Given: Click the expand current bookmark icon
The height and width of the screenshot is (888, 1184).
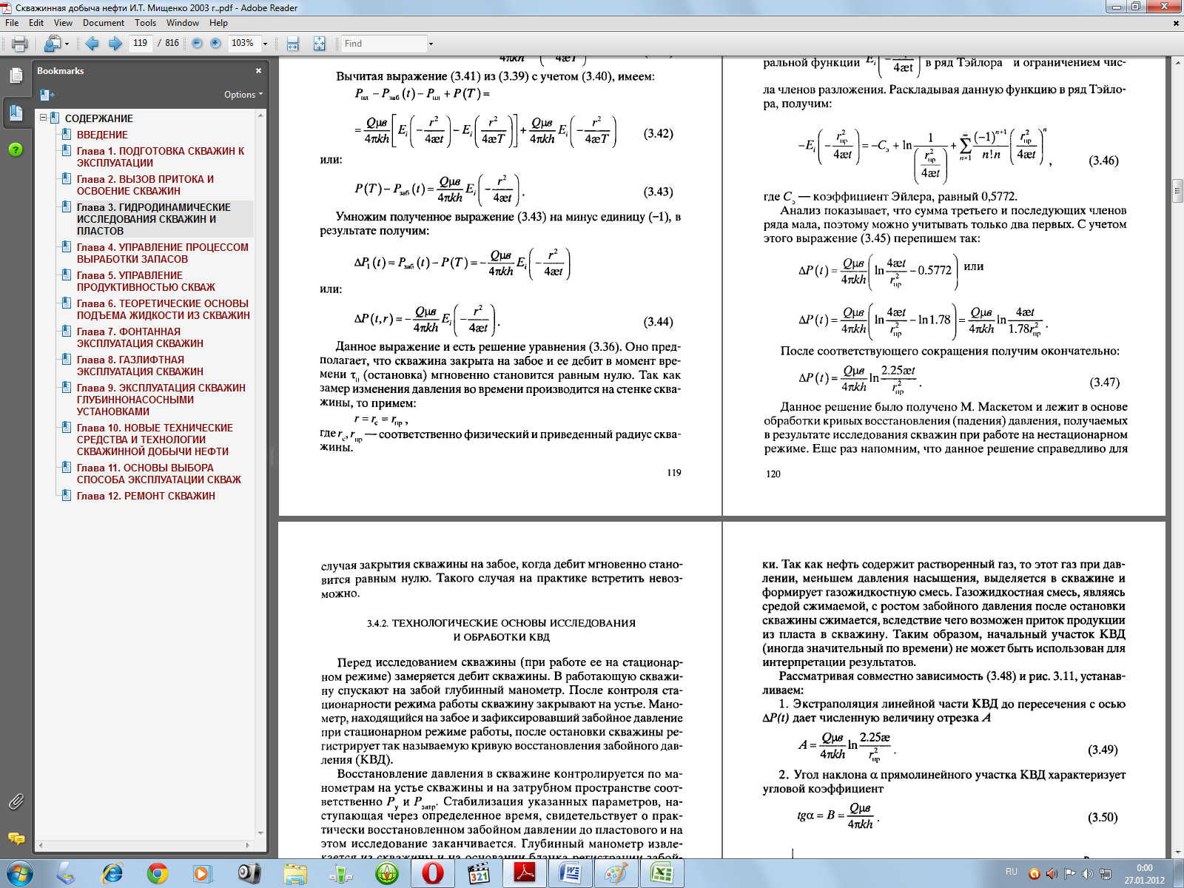Looking at the screenshot, I should tap(47, 95).
